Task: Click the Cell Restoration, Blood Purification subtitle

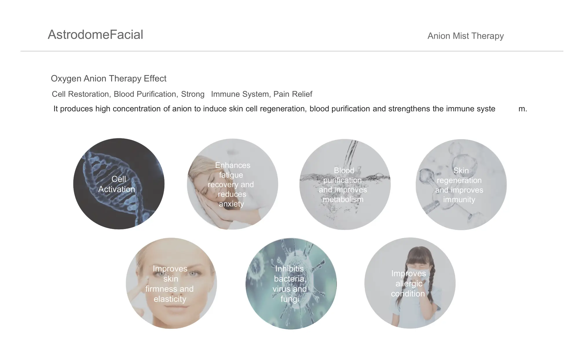Action: coord(182,94)
